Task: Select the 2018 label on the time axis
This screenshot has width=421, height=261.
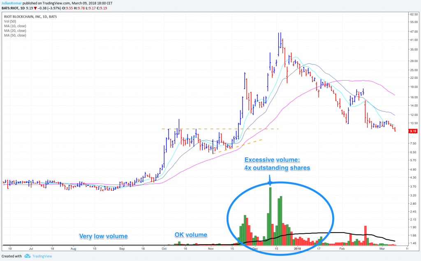Action: (297, 249)
